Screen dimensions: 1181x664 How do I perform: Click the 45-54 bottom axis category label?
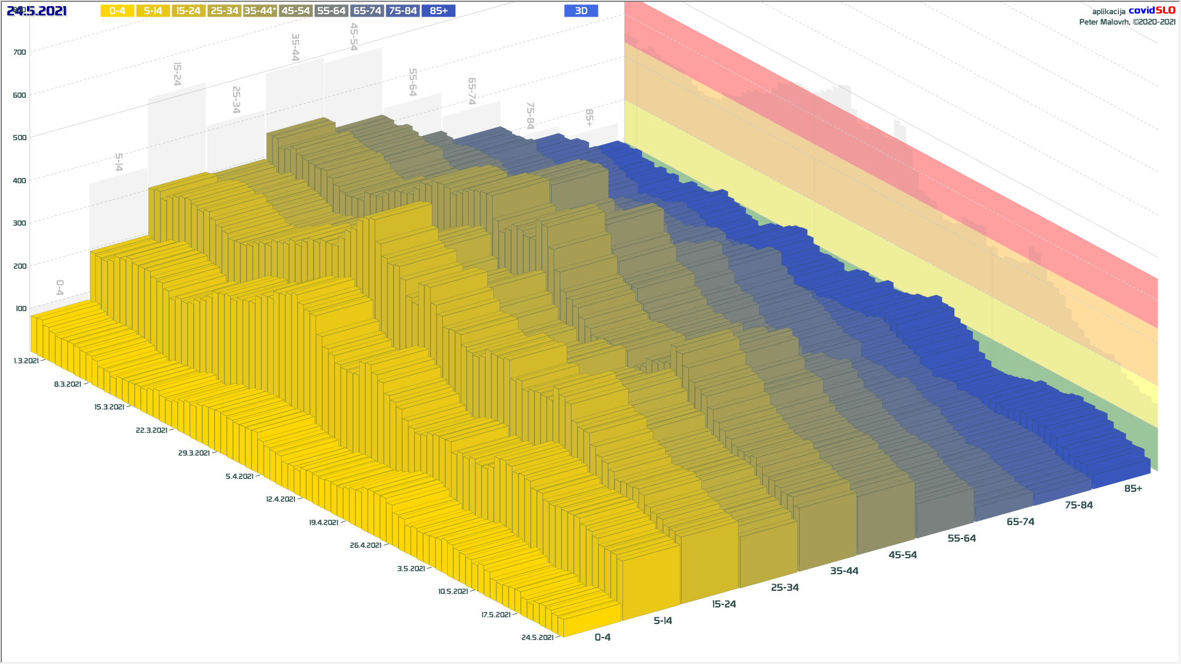[x=902, y=555]
